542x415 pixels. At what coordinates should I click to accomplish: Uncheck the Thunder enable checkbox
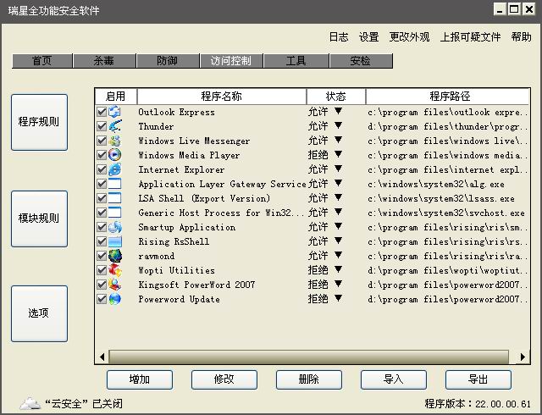(x=102, y=126)
